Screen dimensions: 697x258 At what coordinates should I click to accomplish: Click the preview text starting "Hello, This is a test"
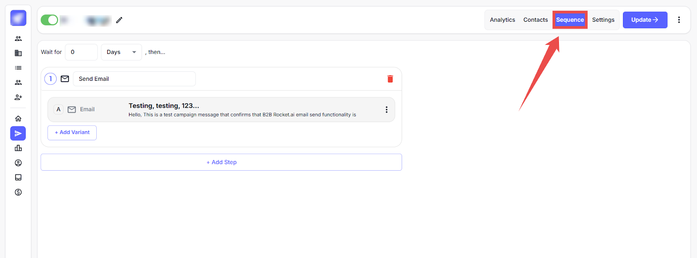pos(242,115)
